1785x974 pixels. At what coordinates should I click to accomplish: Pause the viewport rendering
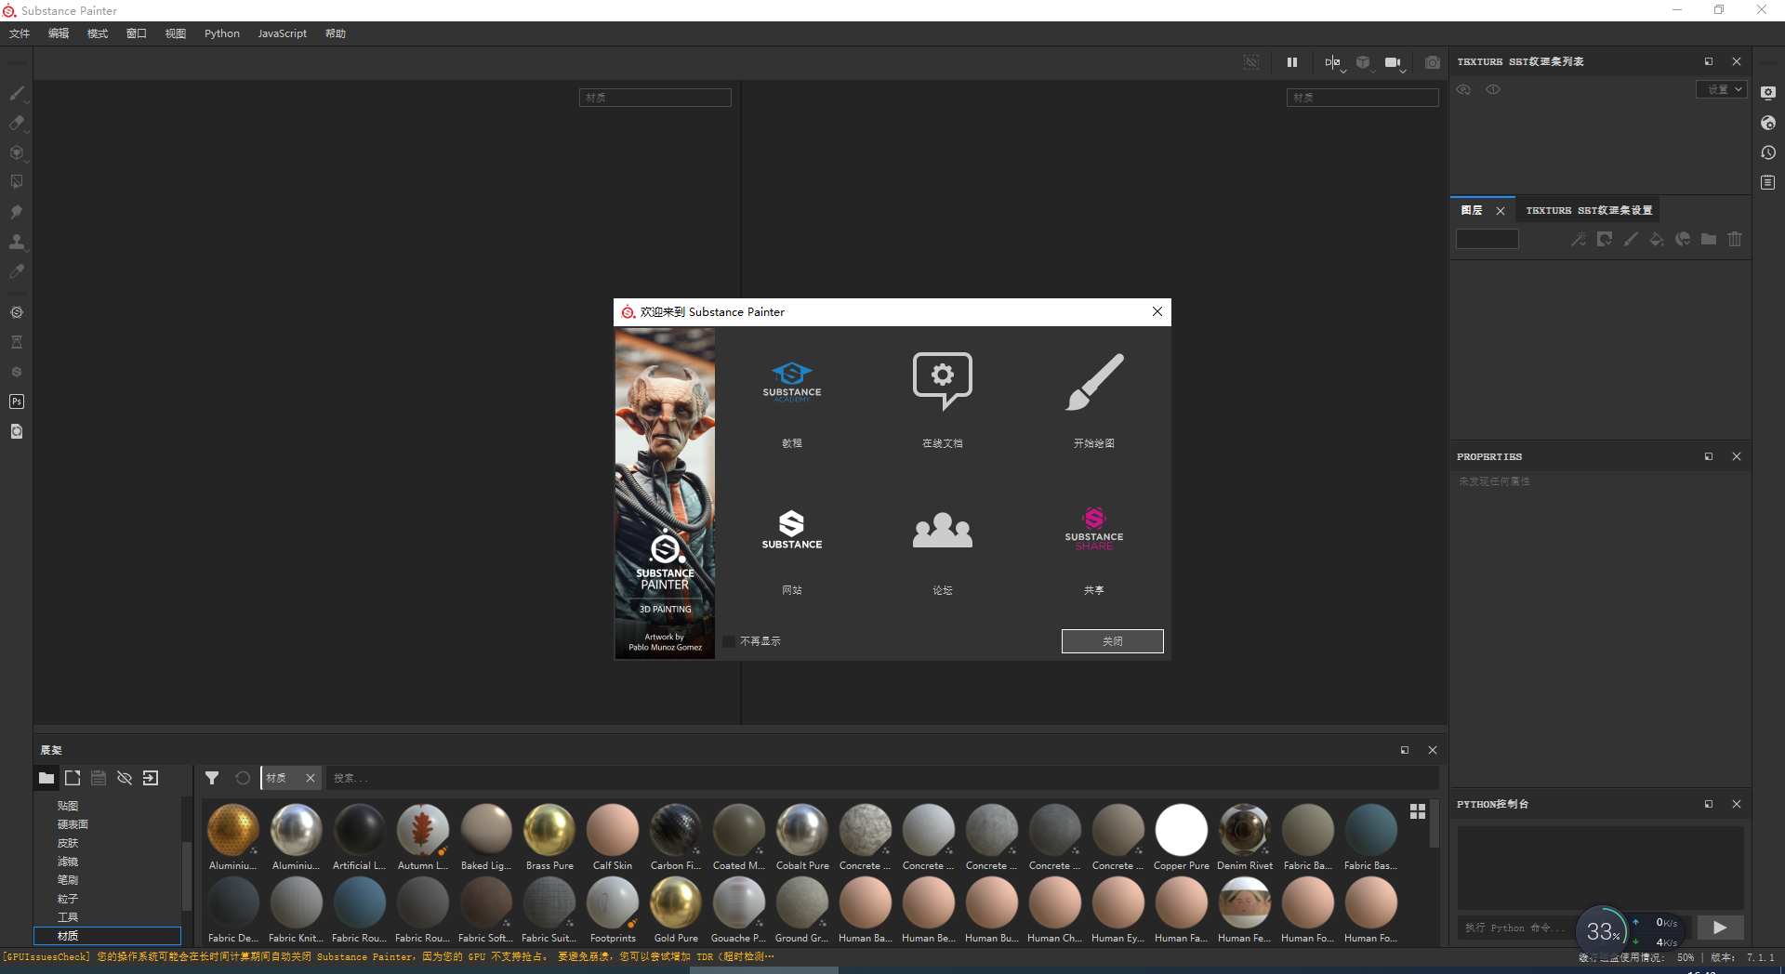click(1292, 62)
